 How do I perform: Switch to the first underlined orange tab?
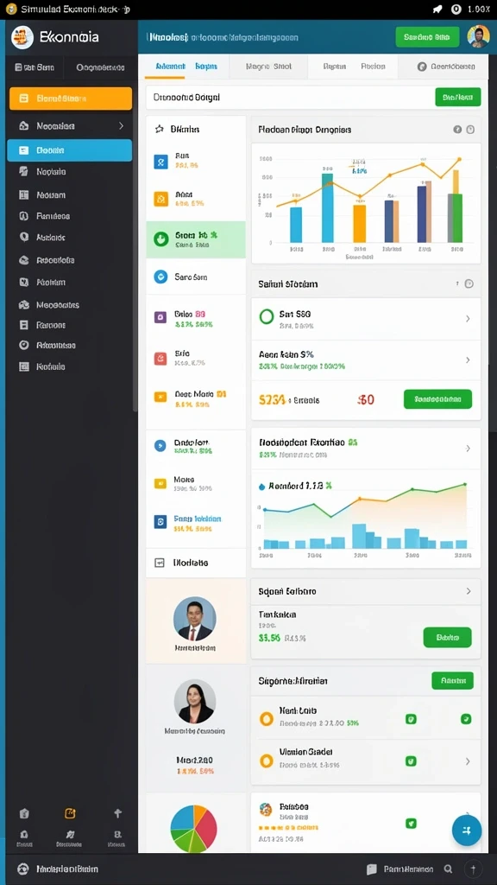166,67
